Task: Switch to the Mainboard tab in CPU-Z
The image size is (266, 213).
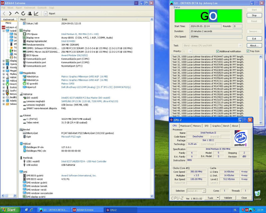Action: click(x=185, y=126)
